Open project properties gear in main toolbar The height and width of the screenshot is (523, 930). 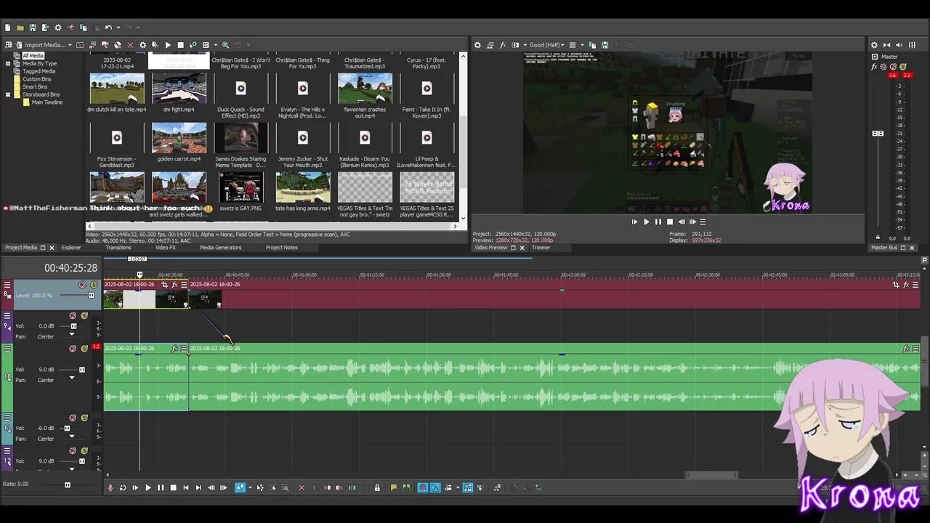coord(58,28)
